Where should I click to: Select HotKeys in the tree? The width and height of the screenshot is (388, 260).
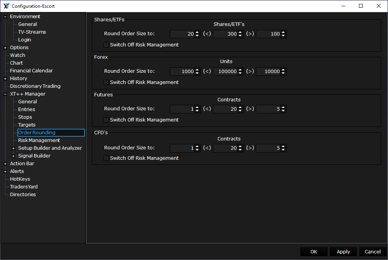pyautogui.click(x=20, y=179)
